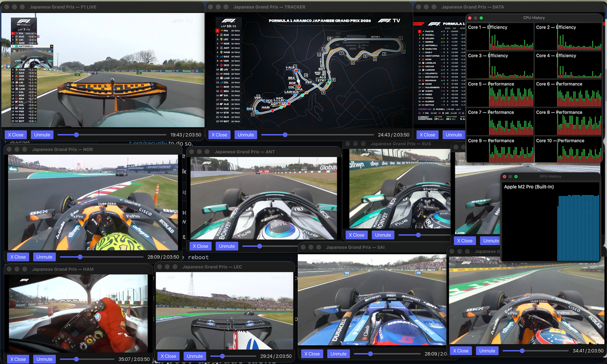Image resolution: width=607 pixels, height=364 pixels.
Task: Click the RUS window seek slider
Action: (x=423, y=234)
